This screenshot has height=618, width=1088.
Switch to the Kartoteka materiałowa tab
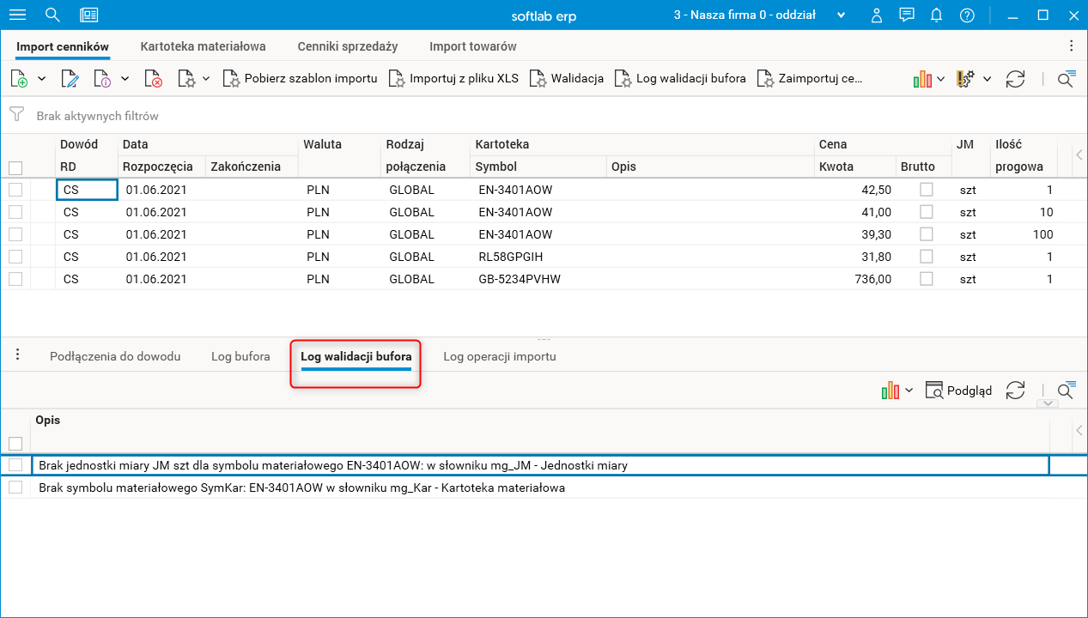point(203,46)
